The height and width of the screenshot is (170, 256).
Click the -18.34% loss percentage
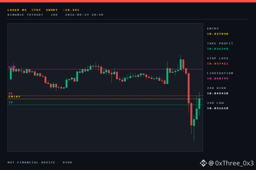click(x=71, y=10)
